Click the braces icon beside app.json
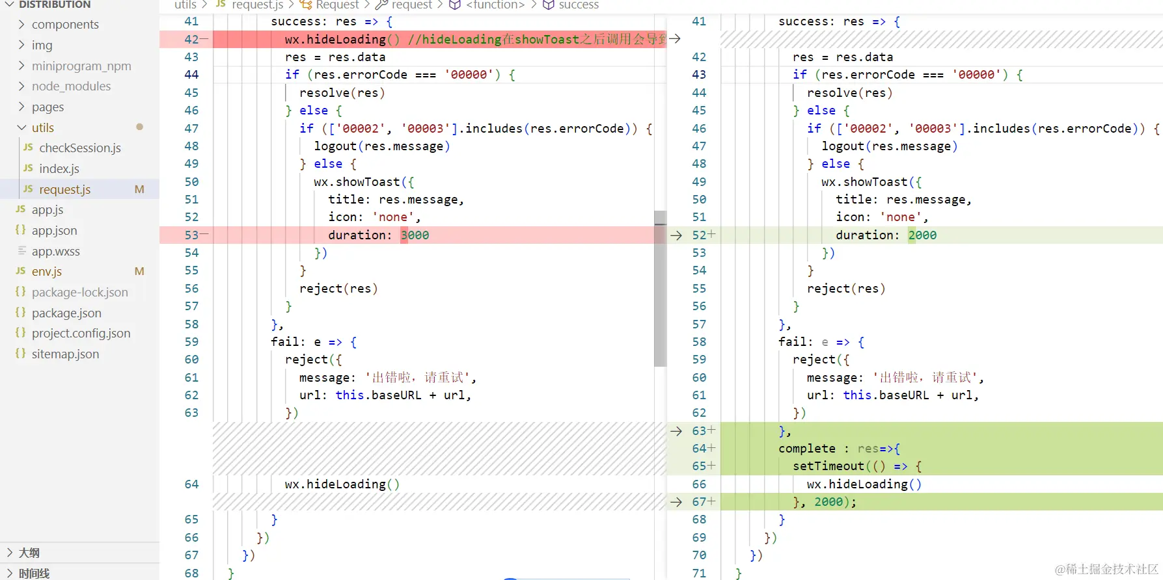Image resolution: width=1163 pixels, height=580 pixels. tap(21, 230)
